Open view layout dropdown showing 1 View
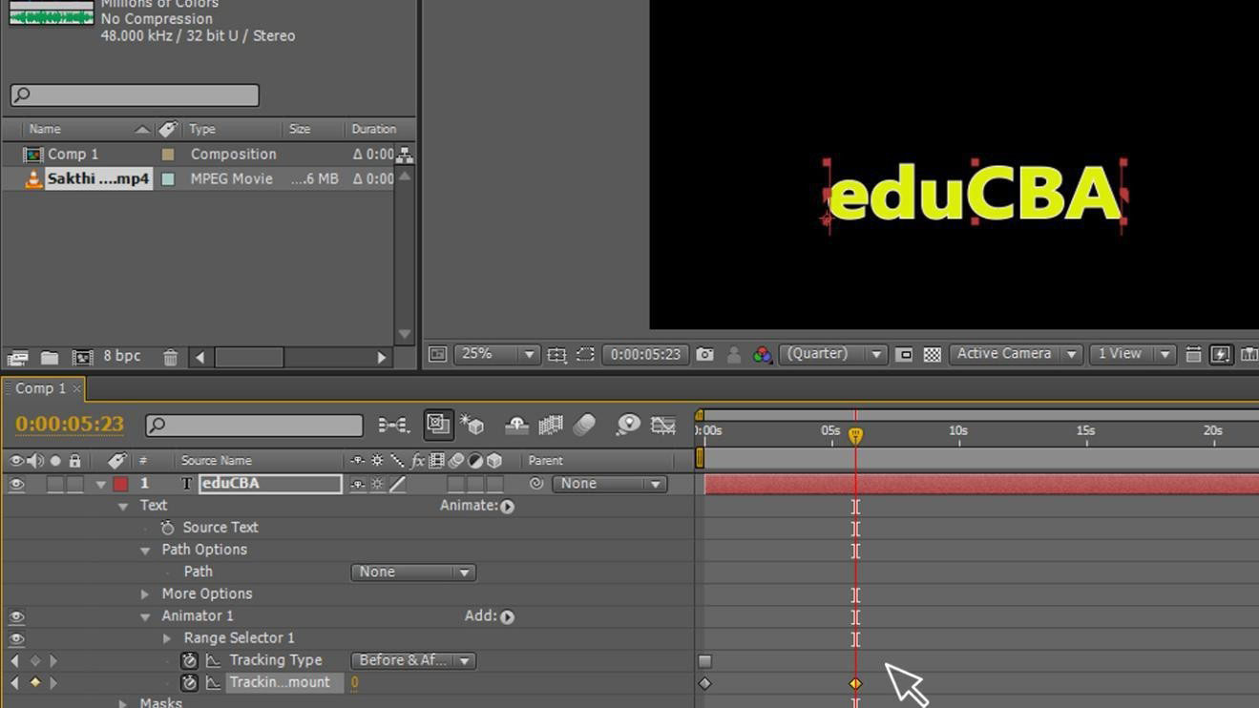Screen dimensions: 1259x708 pyautogui.click(x=1133, y=354)
